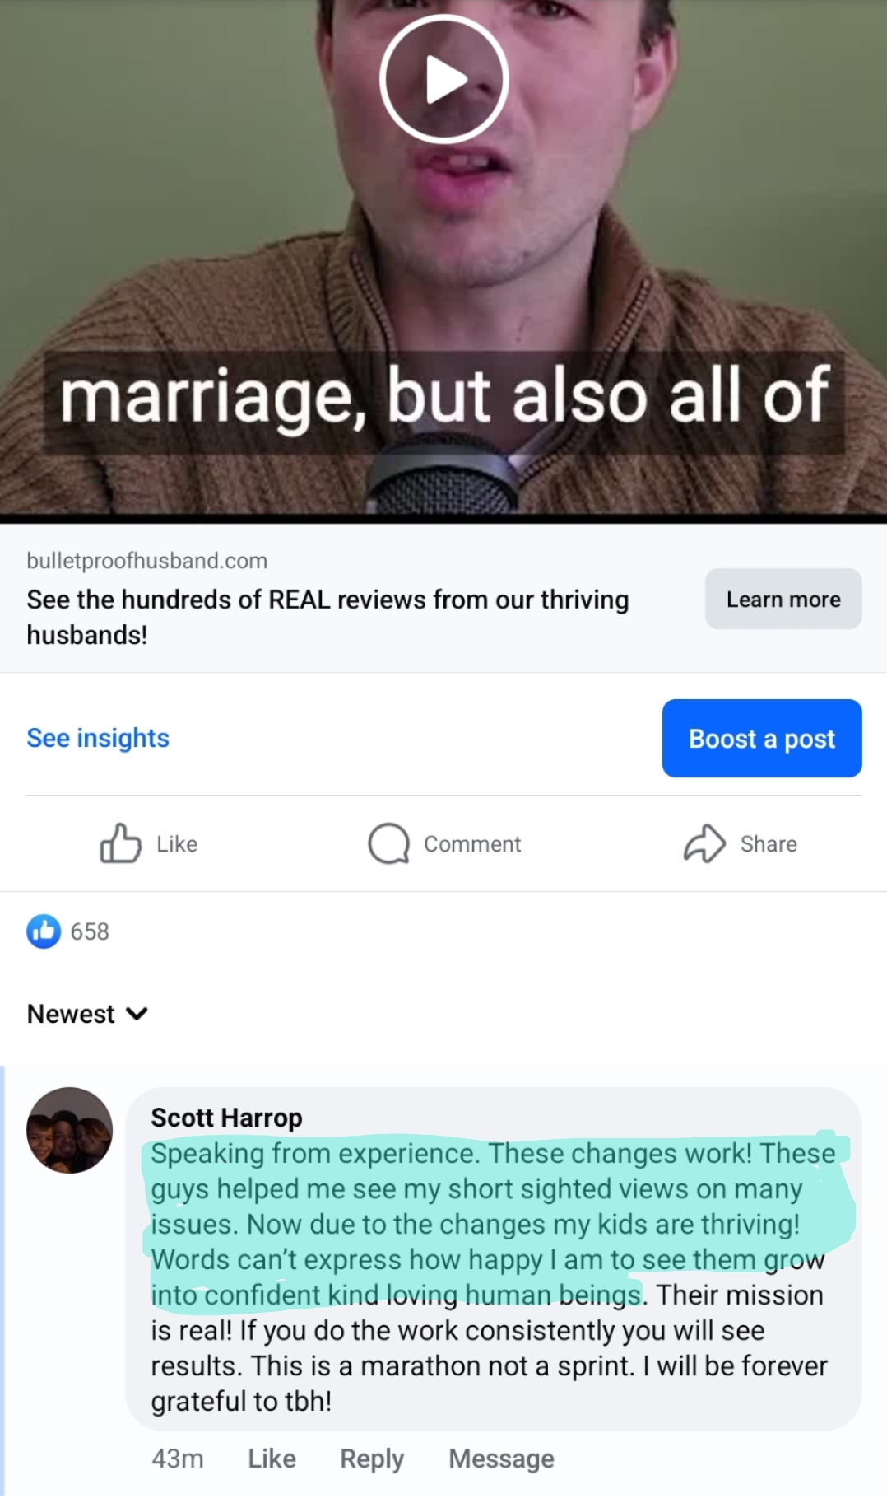
Task: Expand the Newest sort dropdown
Action: click(x=87, y=1014)
